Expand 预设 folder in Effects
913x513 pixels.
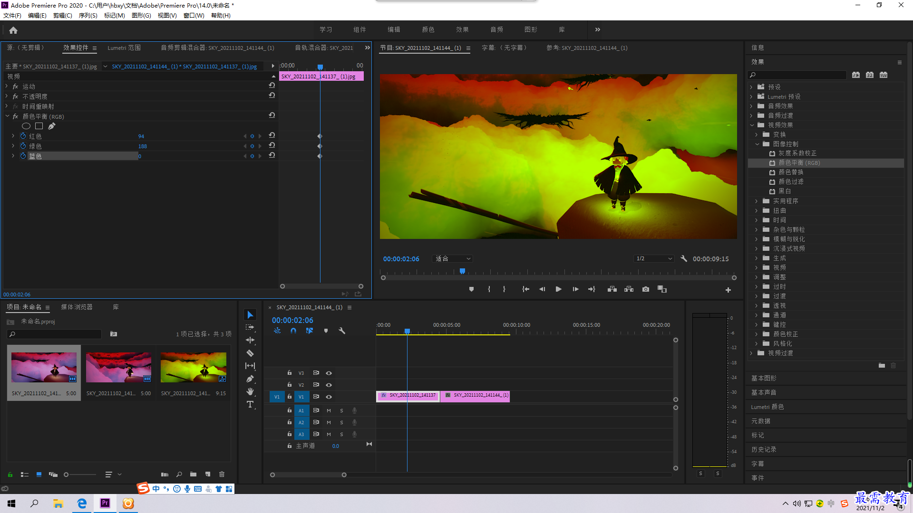pyautogui.click(x=751, y=87)
